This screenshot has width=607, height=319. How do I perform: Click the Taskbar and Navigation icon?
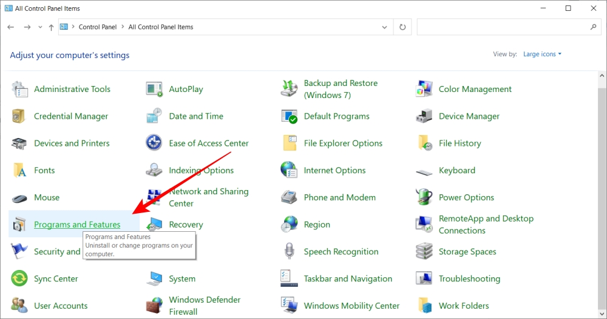click(289, 278)
